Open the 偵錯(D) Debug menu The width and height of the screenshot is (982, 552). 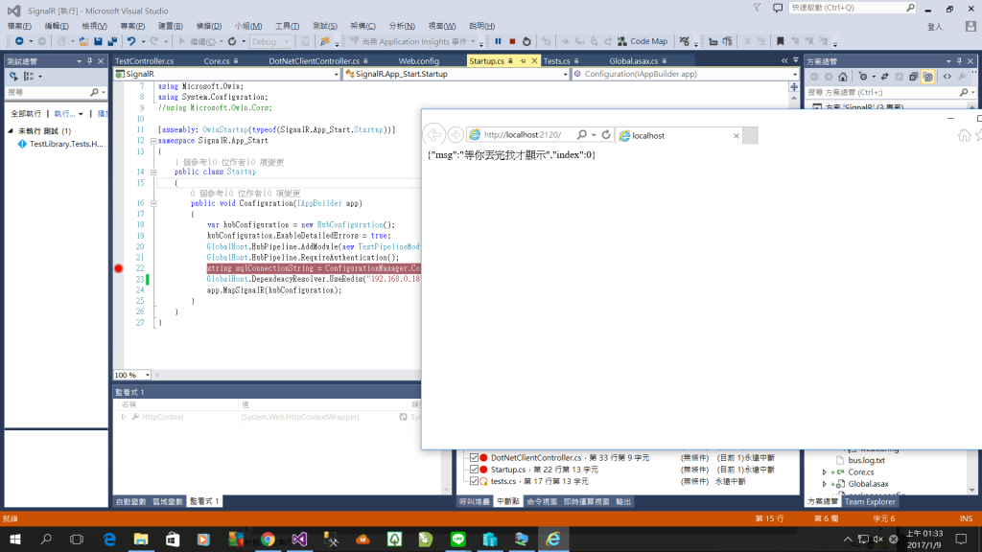[208, 26]
